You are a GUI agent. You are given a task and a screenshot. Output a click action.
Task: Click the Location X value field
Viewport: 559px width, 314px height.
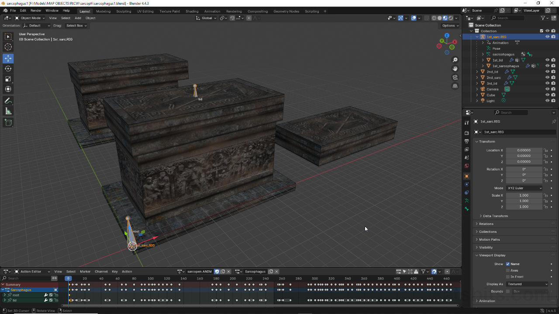[524, 150]
